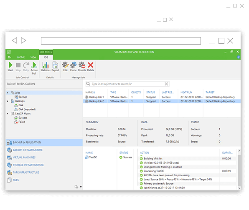The width and height of the screenshot is (249, 210).
Task: Select the Disk node under Backups
Action: click(19, 105)
